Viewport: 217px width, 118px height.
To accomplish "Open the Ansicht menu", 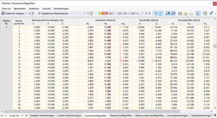I will (46, 9).
